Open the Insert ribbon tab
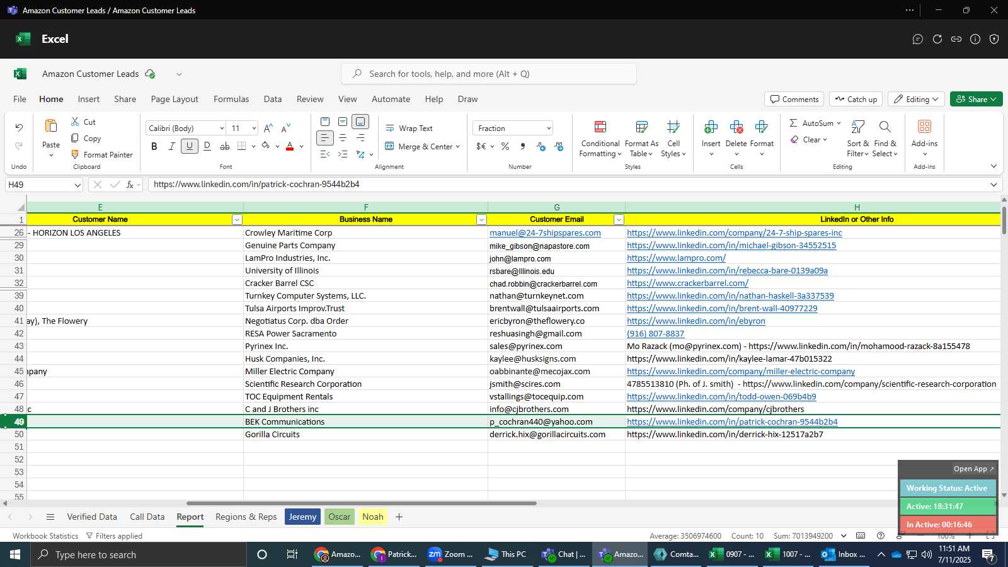The width and height of the screenshot is (1008, 567). tap(89, 99)
